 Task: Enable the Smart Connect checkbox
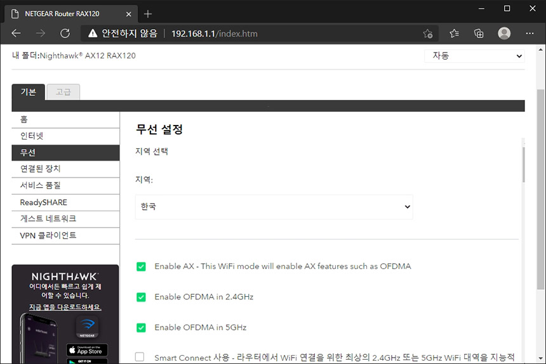140,356
